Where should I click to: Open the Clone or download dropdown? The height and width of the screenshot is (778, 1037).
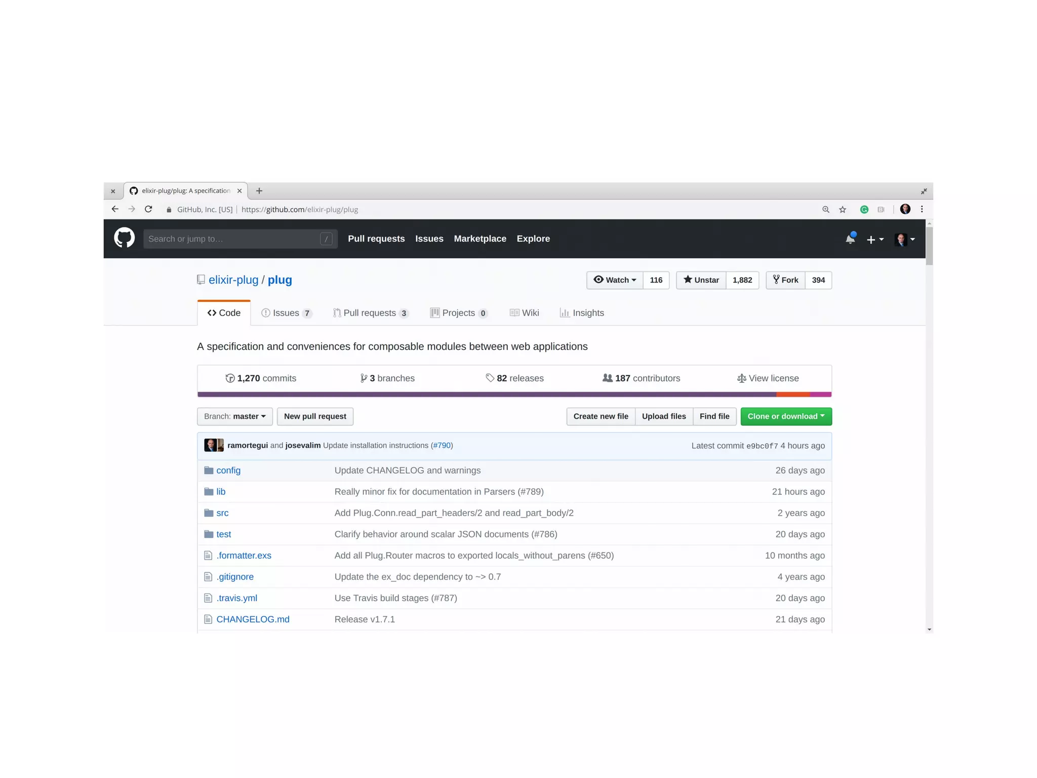click(785, 416)
